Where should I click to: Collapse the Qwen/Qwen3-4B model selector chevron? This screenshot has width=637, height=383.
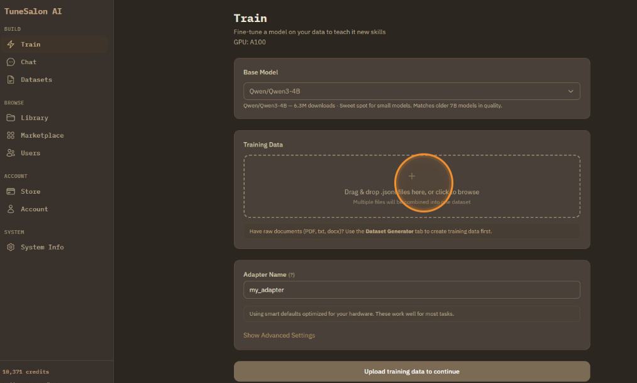coord(571,91)
